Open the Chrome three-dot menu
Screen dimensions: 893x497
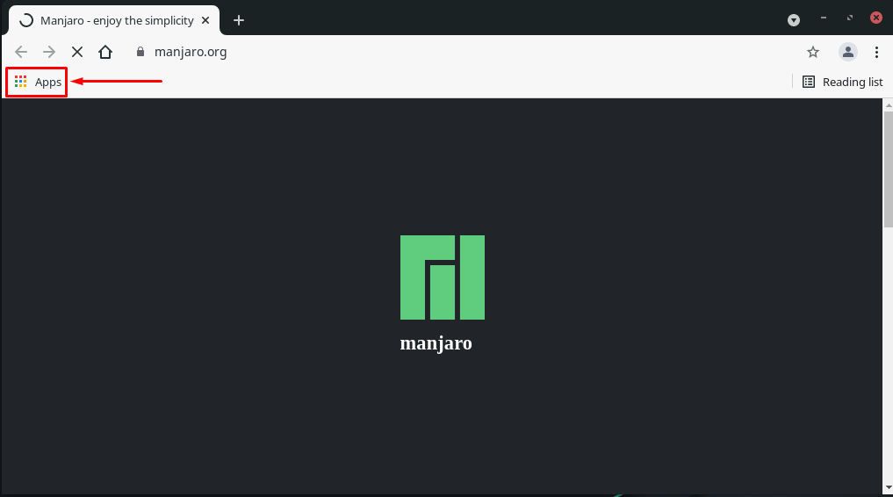(876, 52)
